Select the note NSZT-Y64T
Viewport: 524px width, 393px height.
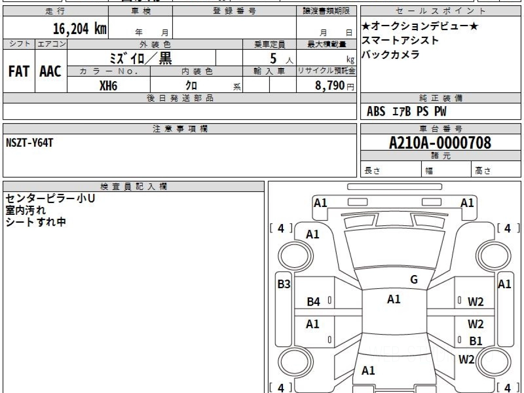(x=30, y=142)
